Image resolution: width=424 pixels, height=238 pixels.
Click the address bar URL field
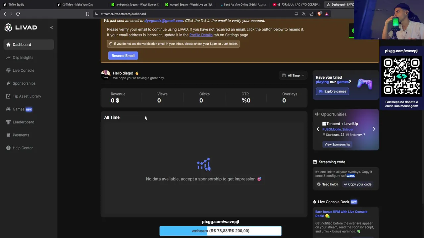[x=192, y=14]
